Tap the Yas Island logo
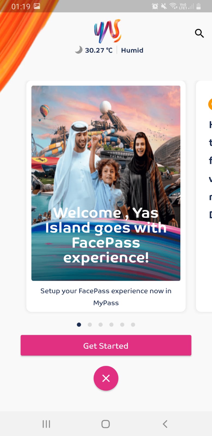The height and width of the screenshot is (436, 212). coord(107,31)
